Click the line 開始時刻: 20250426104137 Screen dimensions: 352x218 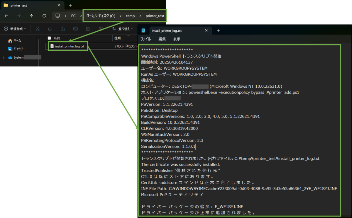pos(167,62)
